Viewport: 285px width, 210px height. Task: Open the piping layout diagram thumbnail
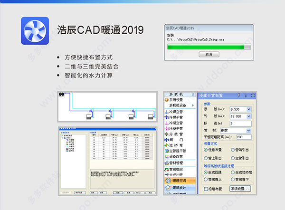[x=107, y=106]
